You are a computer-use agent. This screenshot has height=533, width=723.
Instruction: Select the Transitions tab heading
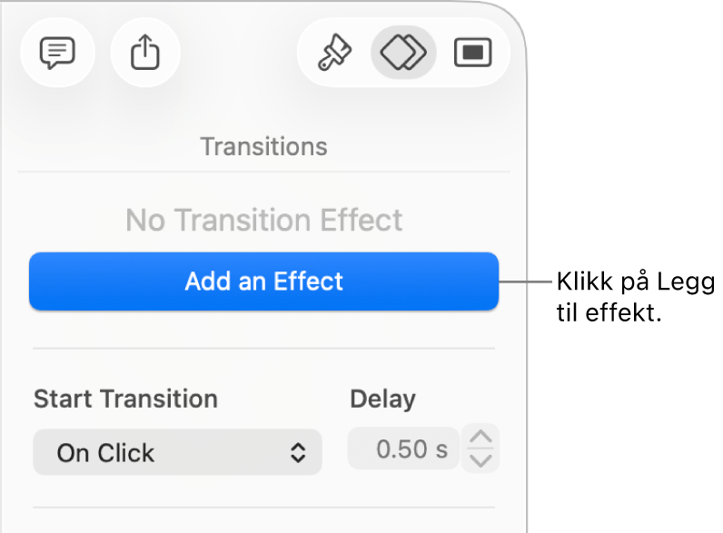(x=263, y=146)
